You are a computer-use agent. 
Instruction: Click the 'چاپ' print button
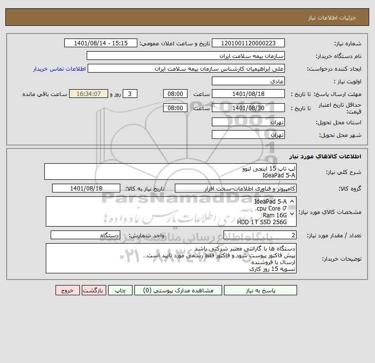coord(120,290)
